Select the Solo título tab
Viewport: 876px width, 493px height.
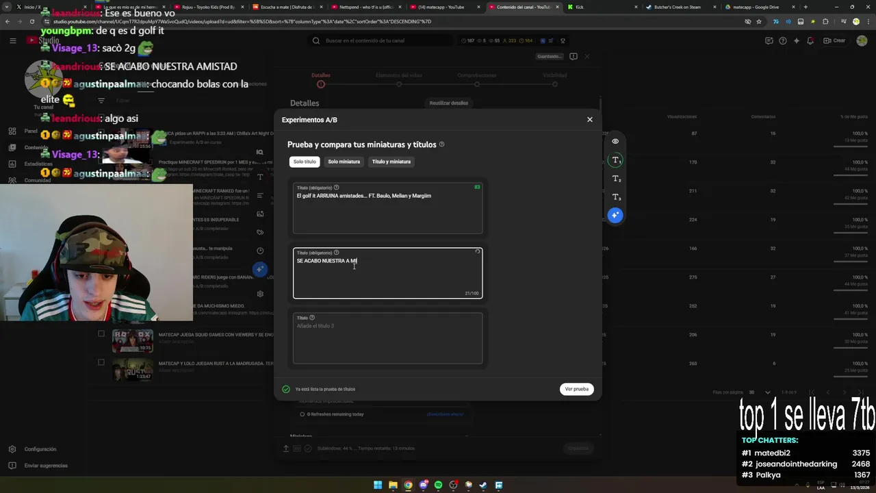[x=305, y=162]
